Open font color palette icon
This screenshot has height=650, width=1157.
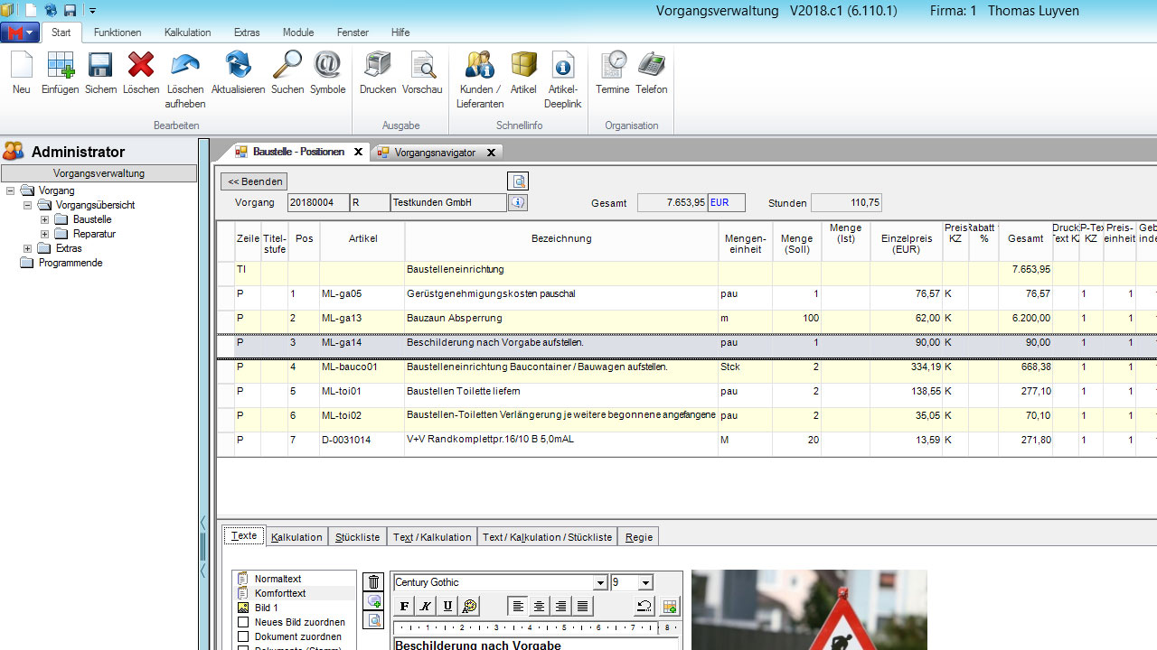coord(469,606)
